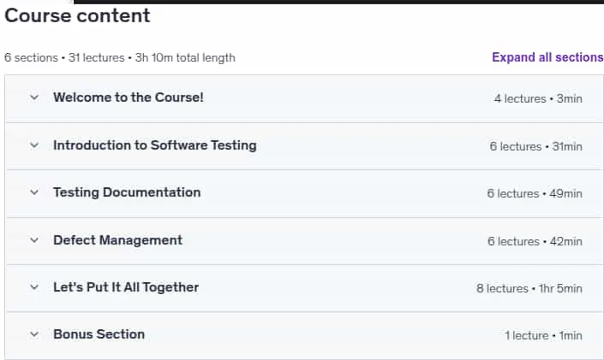
Task: Click the Bonus Section title text
Action: (99, 334)
